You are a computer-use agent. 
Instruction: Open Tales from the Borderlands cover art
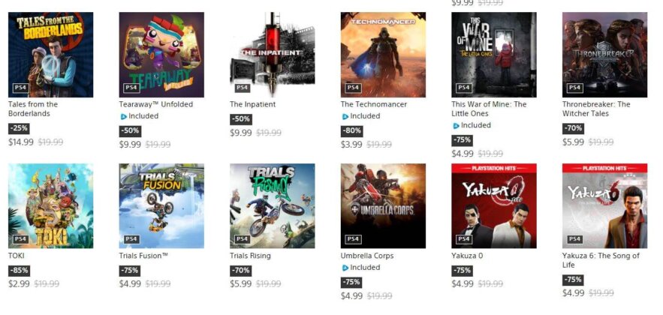[51, 55]
